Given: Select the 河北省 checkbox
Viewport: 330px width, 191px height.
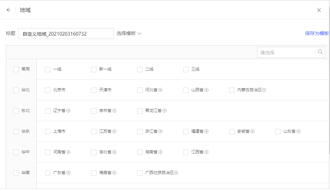Looking at the screenshot, I should click(x=140, y=90).
